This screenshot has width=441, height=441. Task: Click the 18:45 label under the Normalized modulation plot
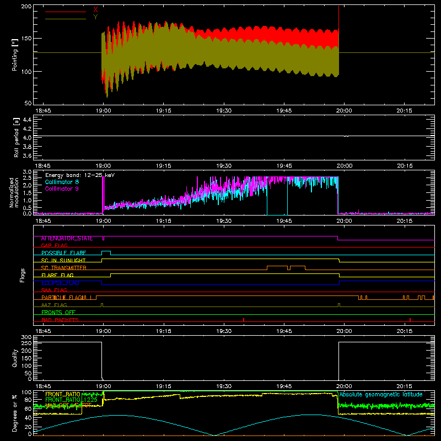[x=43, y=221]
